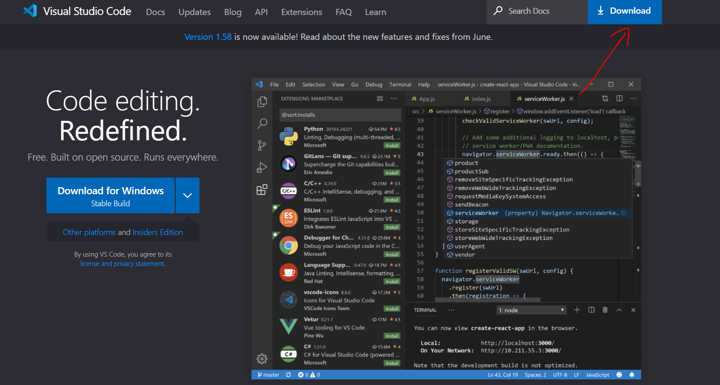Maximize the terminal panel with the up chevron
Image resolution: width=720 pixels, height=385 pixels.
(619, 310)
